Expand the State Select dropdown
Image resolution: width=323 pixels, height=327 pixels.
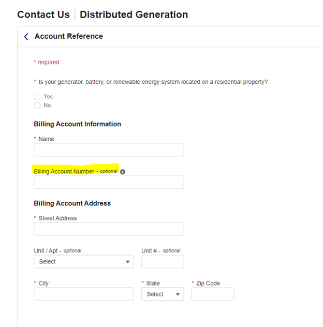tap(163, 294)
